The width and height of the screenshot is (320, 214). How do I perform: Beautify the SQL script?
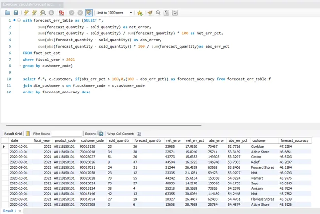click(x=150, y=13)
